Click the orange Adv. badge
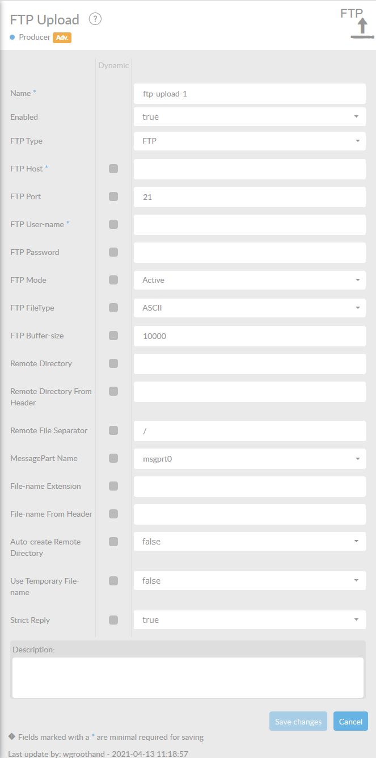Viewport: 376px width, 758px height. [x=62, y=37]
